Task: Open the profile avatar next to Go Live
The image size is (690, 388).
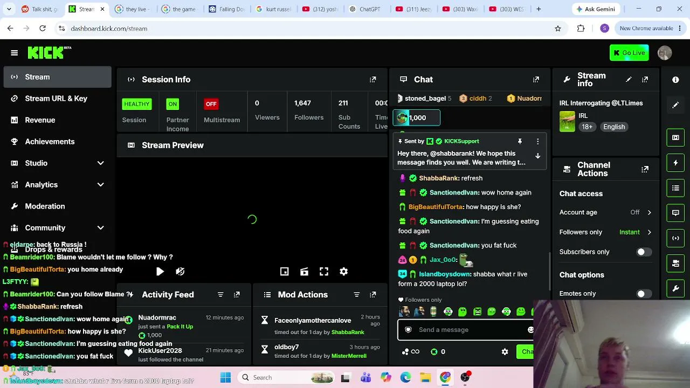Action: 665,53
